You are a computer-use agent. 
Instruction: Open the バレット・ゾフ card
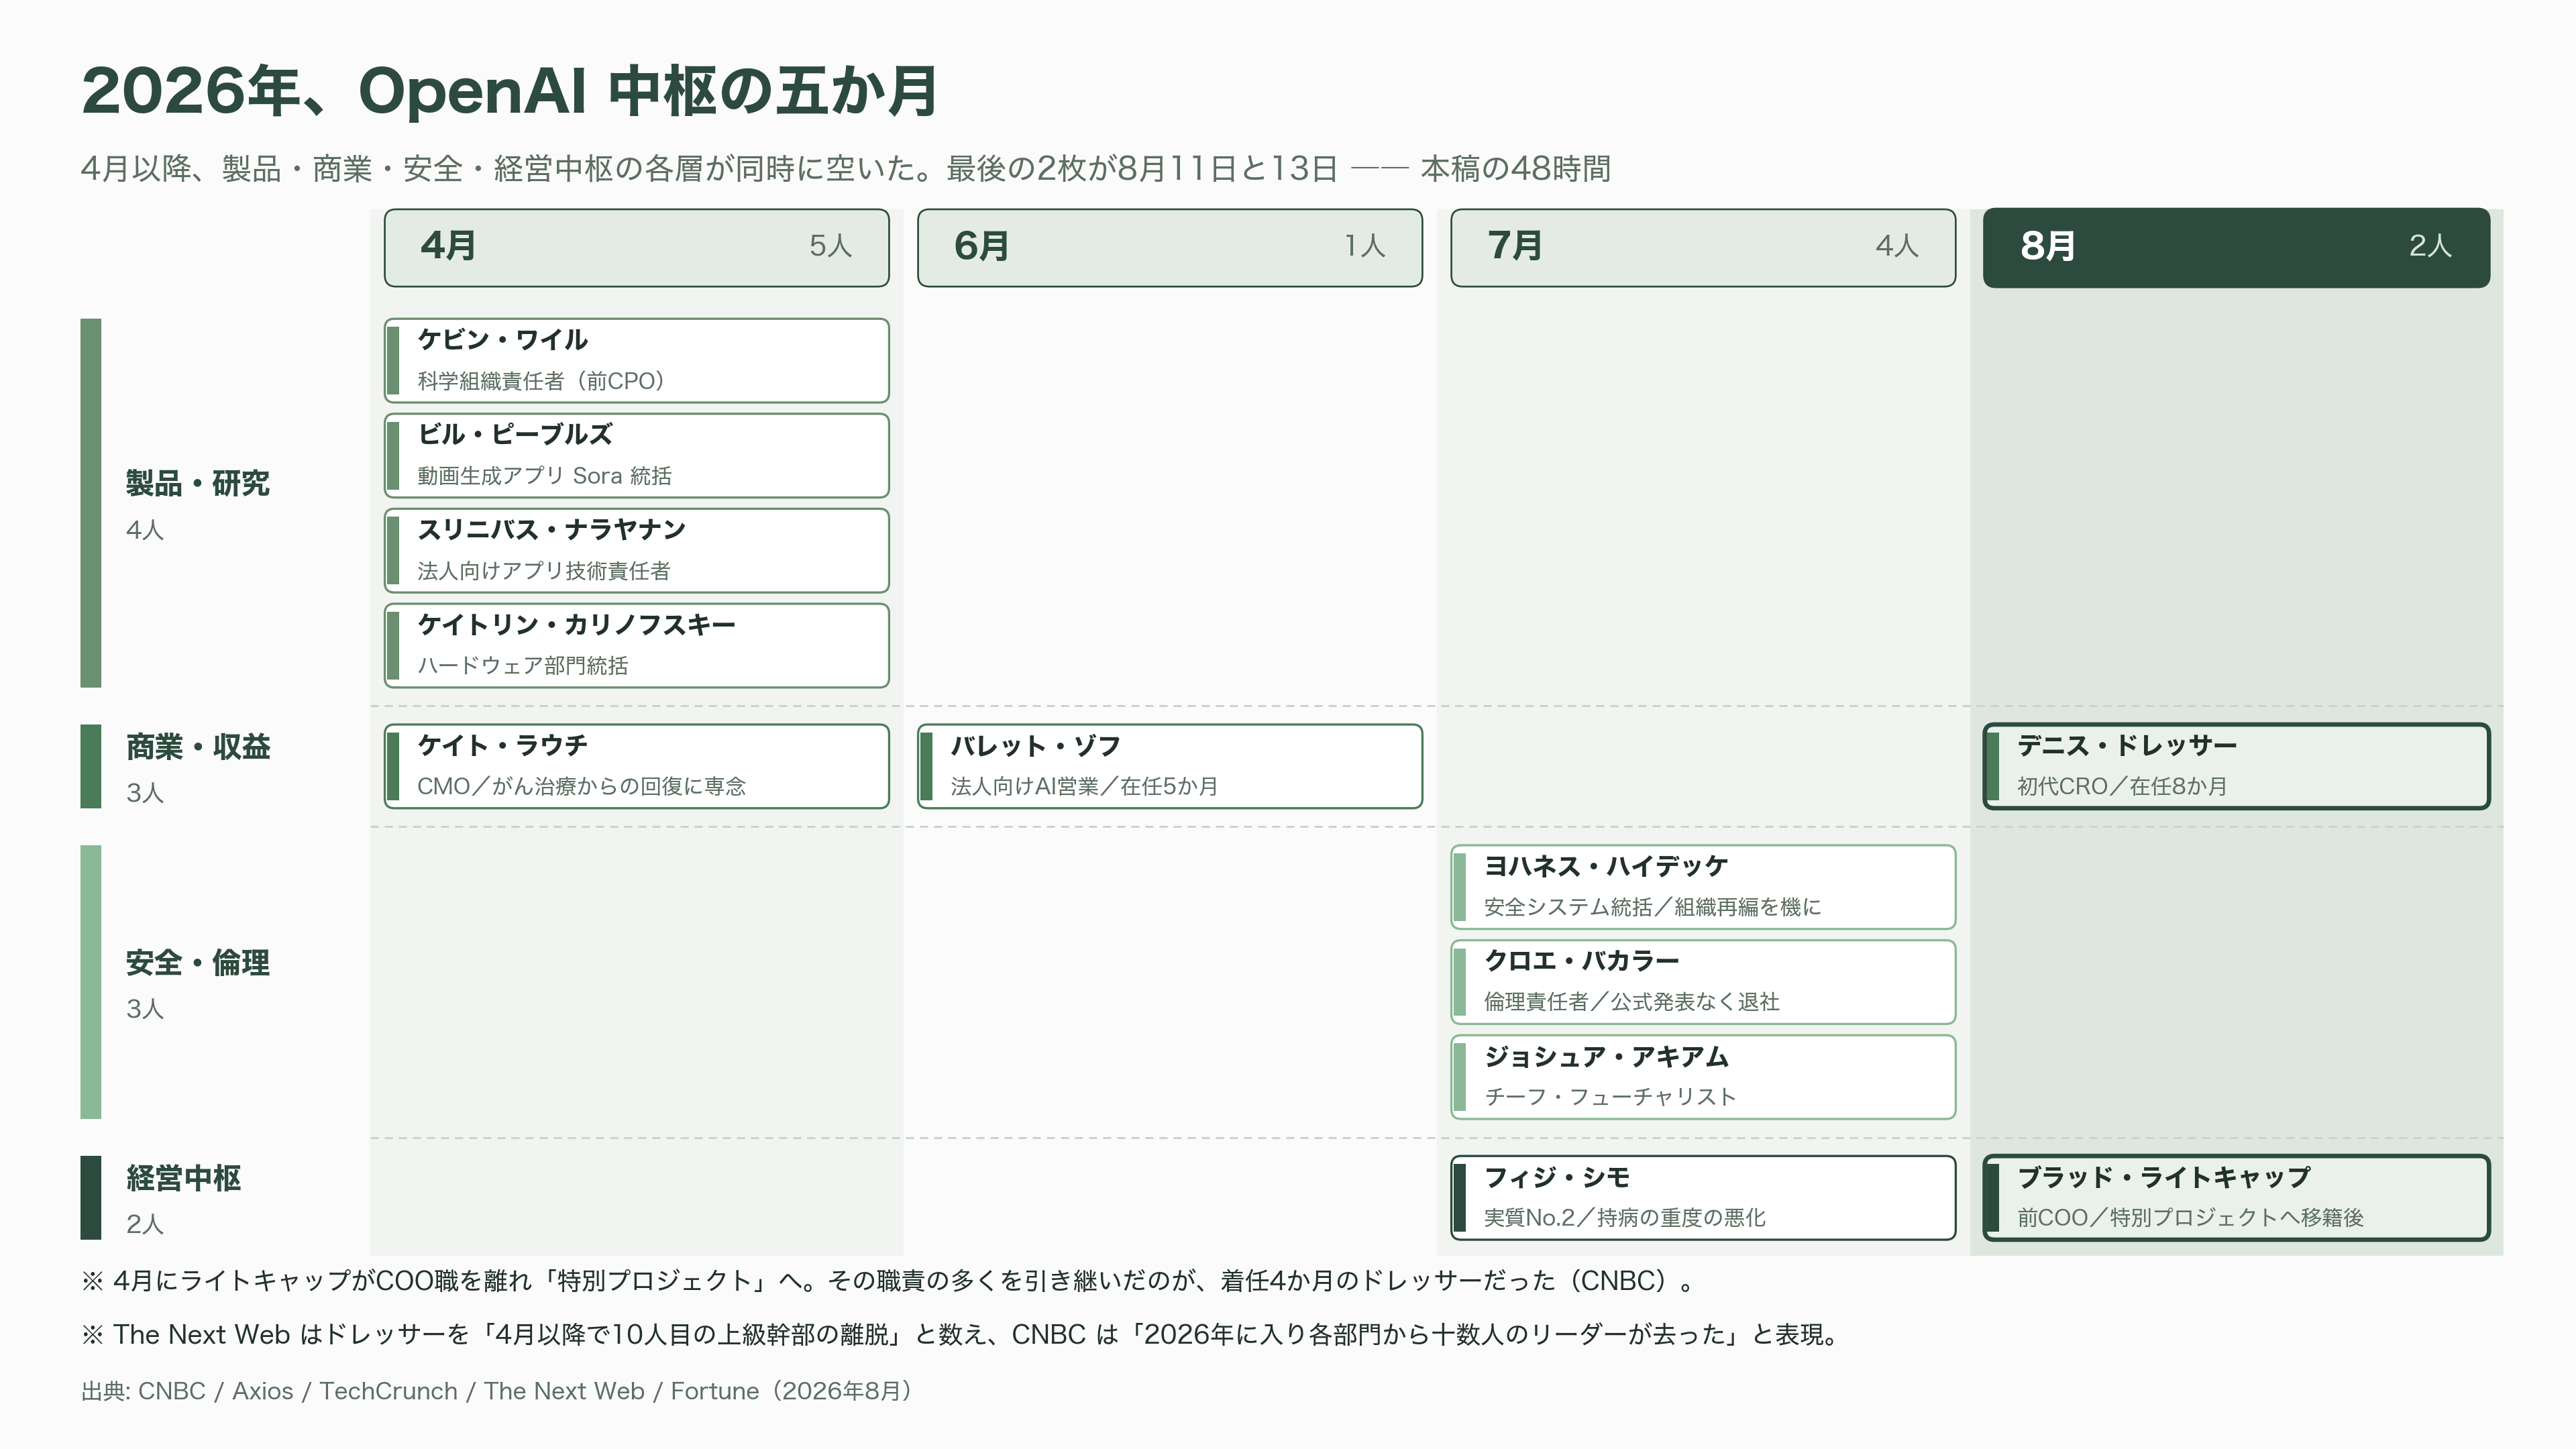click(1169, 766)
